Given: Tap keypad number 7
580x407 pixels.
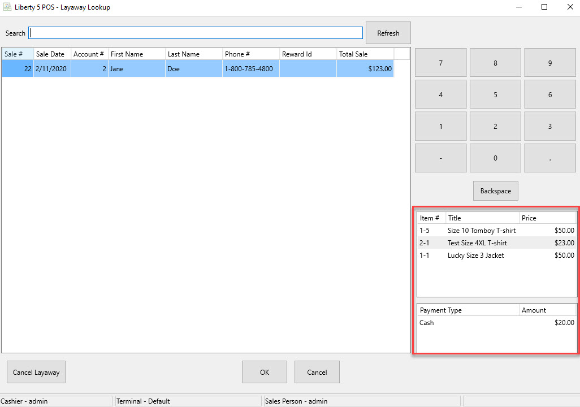Looking at the screenshot, I should click(440, 63).
